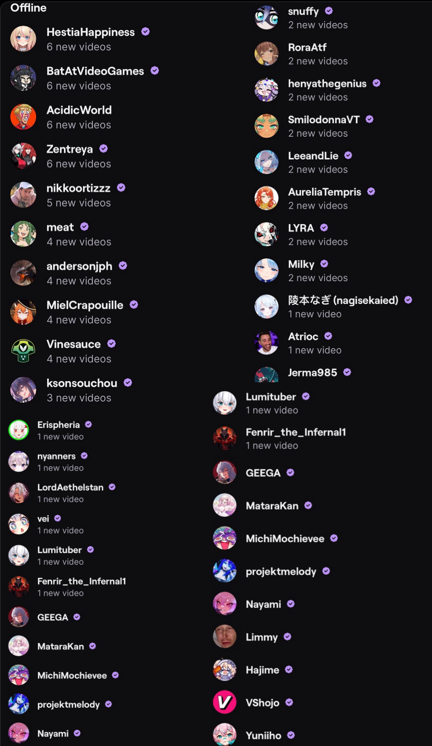Click the verified badge next to Zentreya
Image resolution: width=432 pixels, height=746 pixels.
(x=103, y=149)
